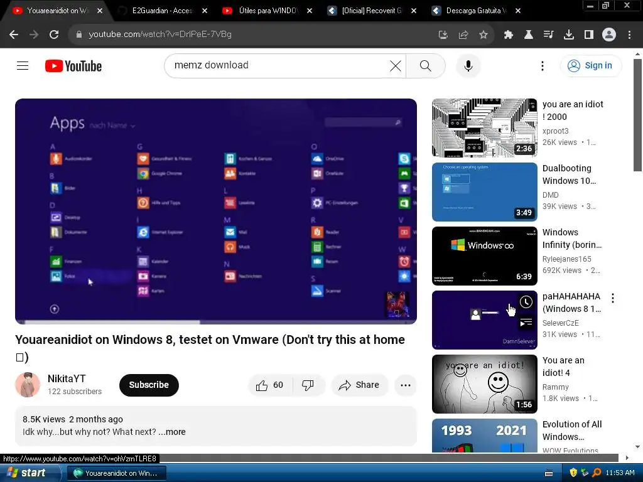Add paHAHAHAHA video to Watch later clock icon

coord(526,302)
